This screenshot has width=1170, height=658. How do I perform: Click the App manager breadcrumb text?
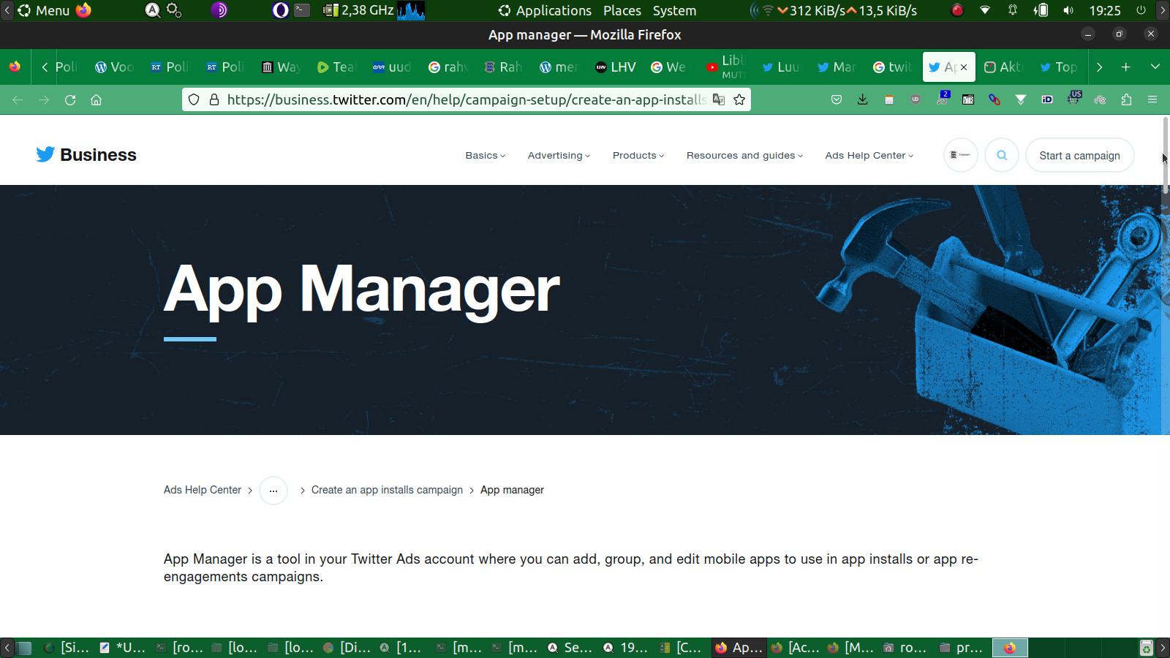point(512,490)
